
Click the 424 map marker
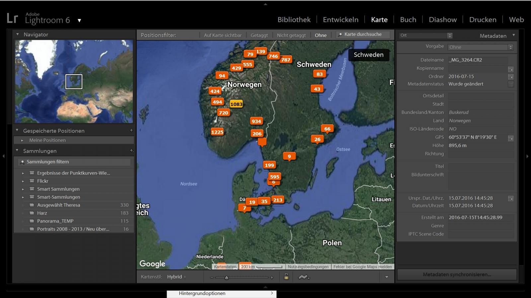pos(215,91)
